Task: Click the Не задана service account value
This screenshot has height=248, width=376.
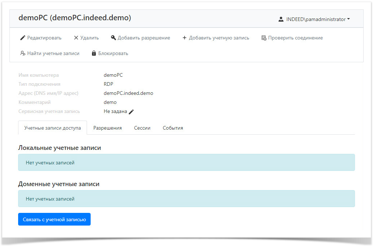Action: pyautogui.click(x=115, y=111)
